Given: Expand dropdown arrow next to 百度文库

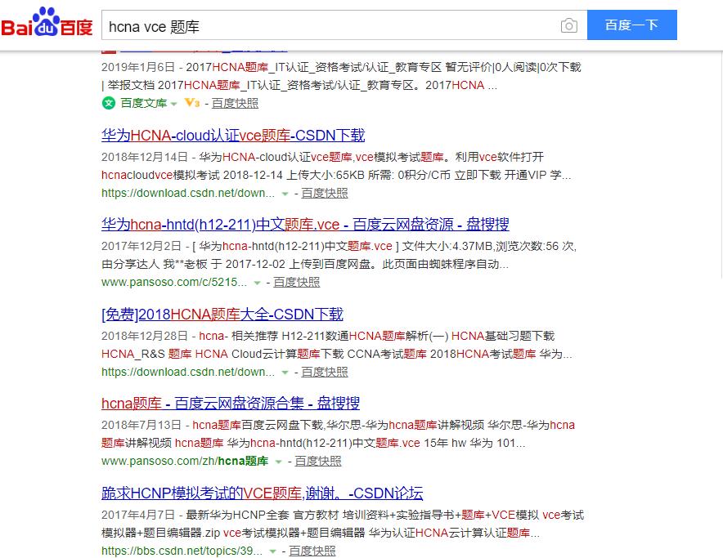Looking at the screenshot, I should point(174,104).
